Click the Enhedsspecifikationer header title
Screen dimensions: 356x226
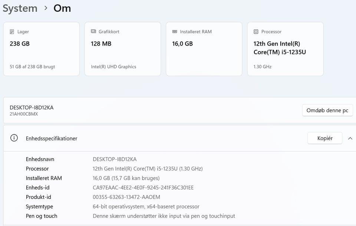tap(52, 139)
